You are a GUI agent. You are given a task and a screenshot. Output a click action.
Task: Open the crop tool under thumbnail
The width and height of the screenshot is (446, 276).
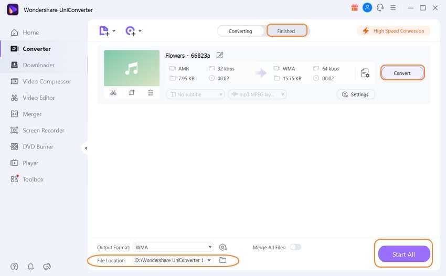pyautogui.click(x=132, y=93)
